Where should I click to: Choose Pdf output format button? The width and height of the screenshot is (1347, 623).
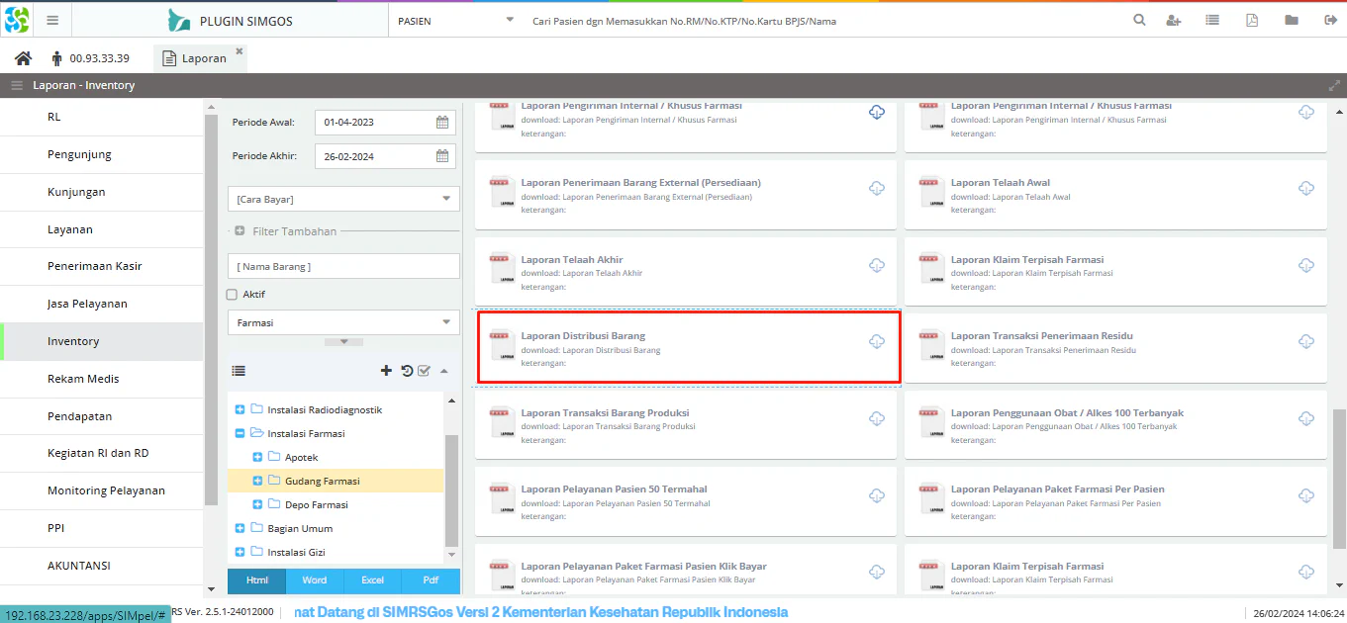point(431,580)
